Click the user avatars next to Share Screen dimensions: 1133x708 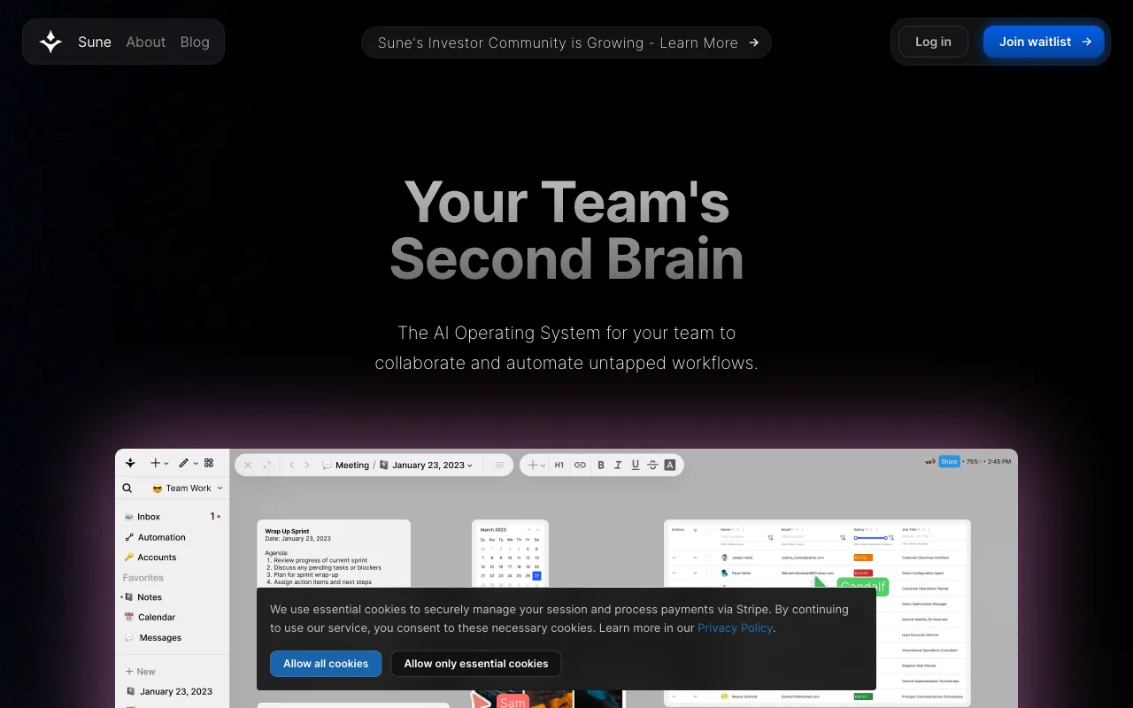(930, 461)
